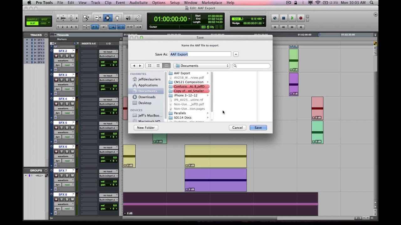Click Spotlight magnifier in menu bar
The height and width of the screenshot is (225, 401).
point(372,2)
